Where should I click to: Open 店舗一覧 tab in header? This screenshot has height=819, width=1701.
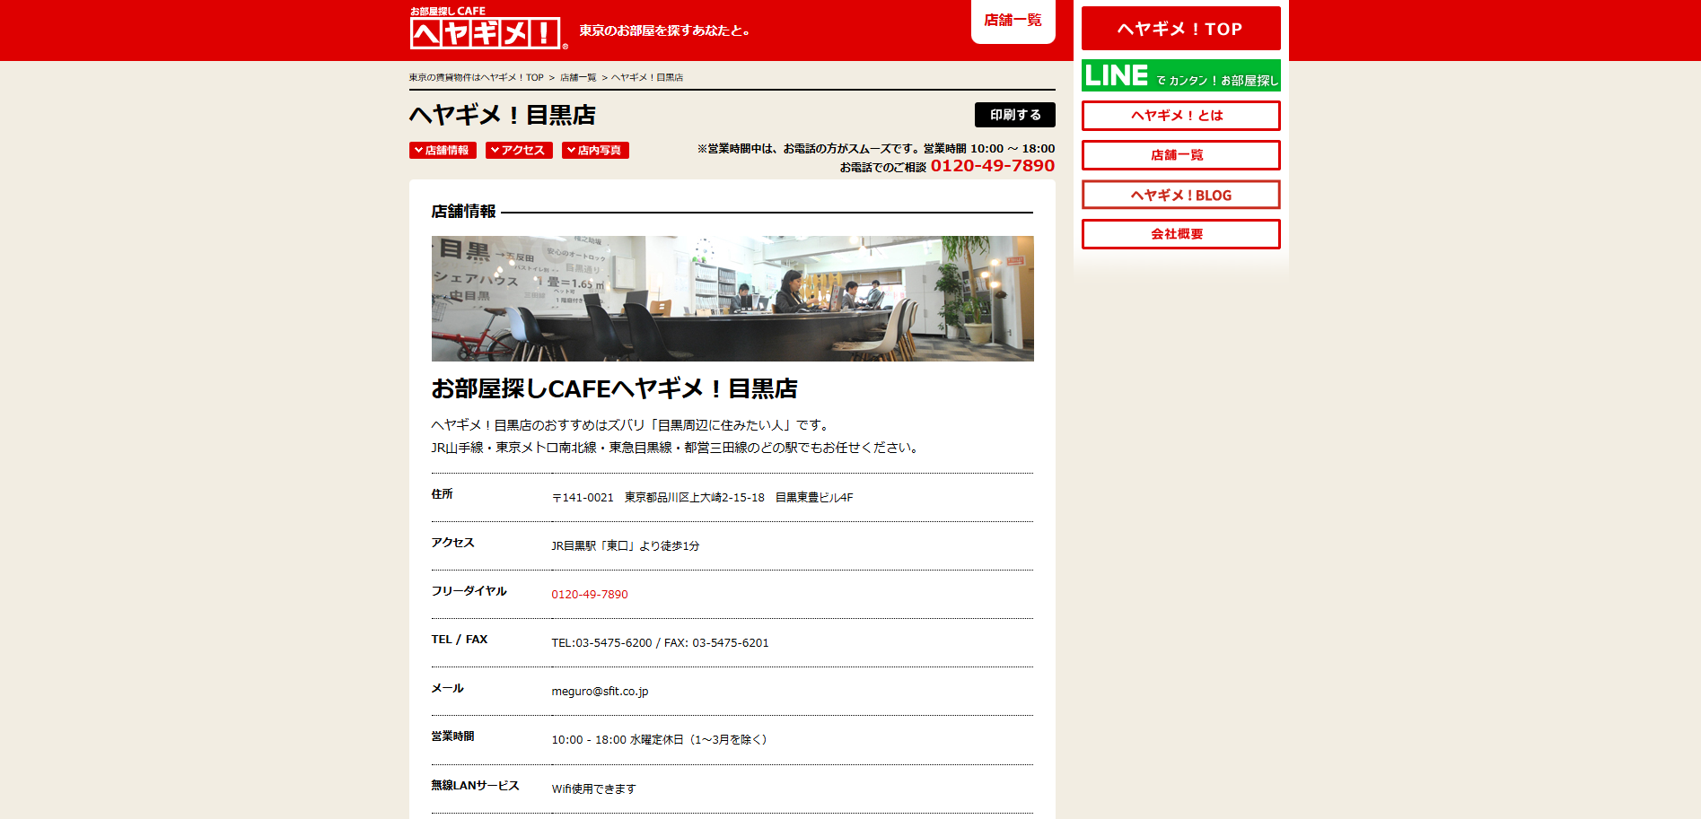1013,21
